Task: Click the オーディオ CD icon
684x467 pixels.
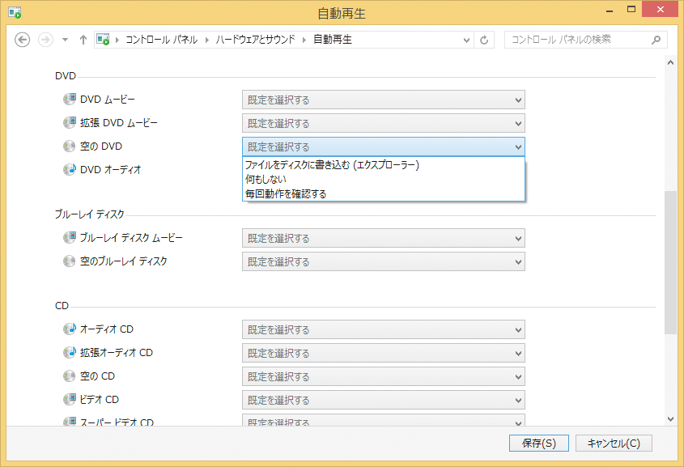Action: (70, 329)
